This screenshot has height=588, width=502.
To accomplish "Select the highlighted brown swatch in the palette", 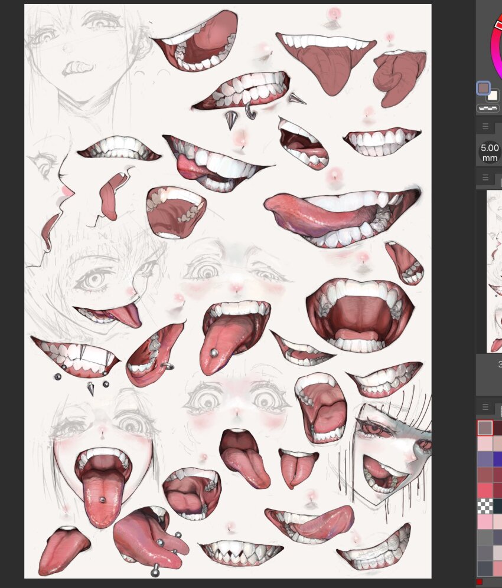I will click(484, 427).
